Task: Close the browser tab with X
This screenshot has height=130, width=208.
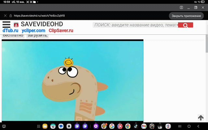Action: pos(5,16)
